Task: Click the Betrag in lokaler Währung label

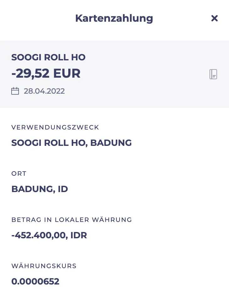Action: click(72, 220)
